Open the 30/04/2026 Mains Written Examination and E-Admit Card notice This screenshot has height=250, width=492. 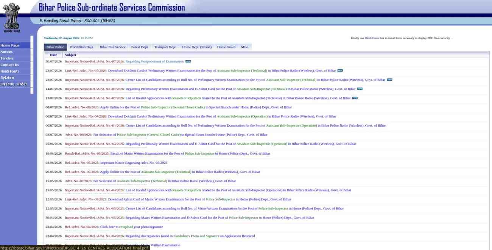click(x=189, y=217)
